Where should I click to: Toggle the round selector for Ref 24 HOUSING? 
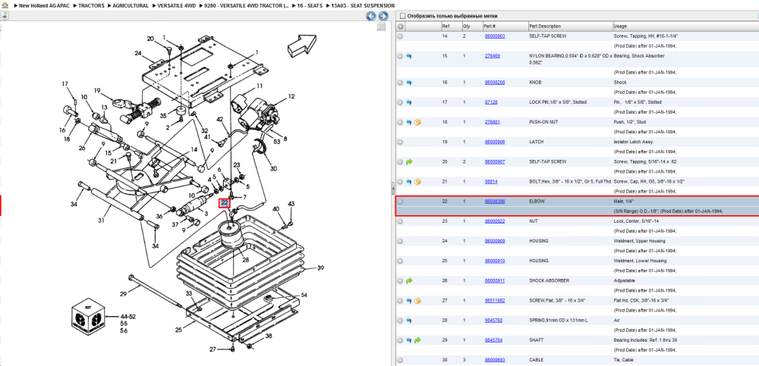[x=400, y=241]
